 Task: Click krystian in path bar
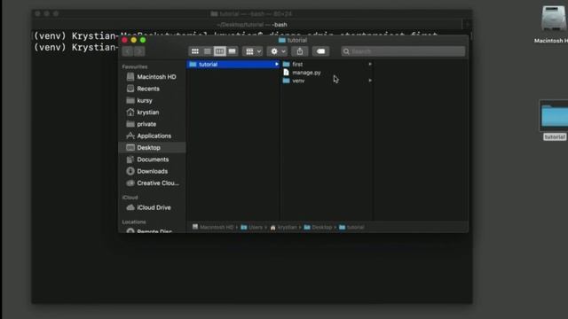284,227
